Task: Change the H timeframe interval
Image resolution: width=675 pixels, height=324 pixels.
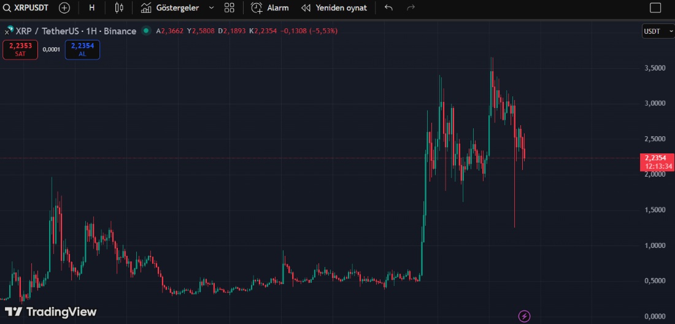Action: 91,8
